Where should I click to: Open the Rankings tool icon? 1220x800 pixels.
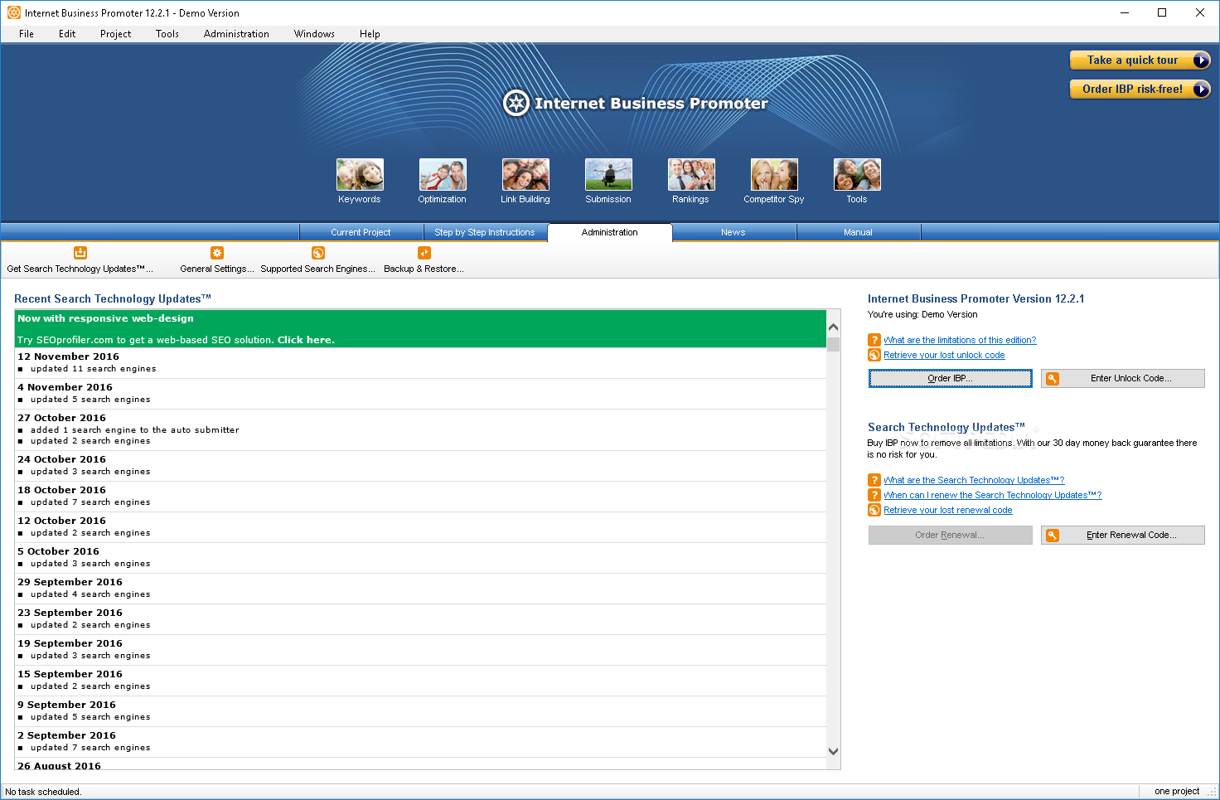pos(691,175)
